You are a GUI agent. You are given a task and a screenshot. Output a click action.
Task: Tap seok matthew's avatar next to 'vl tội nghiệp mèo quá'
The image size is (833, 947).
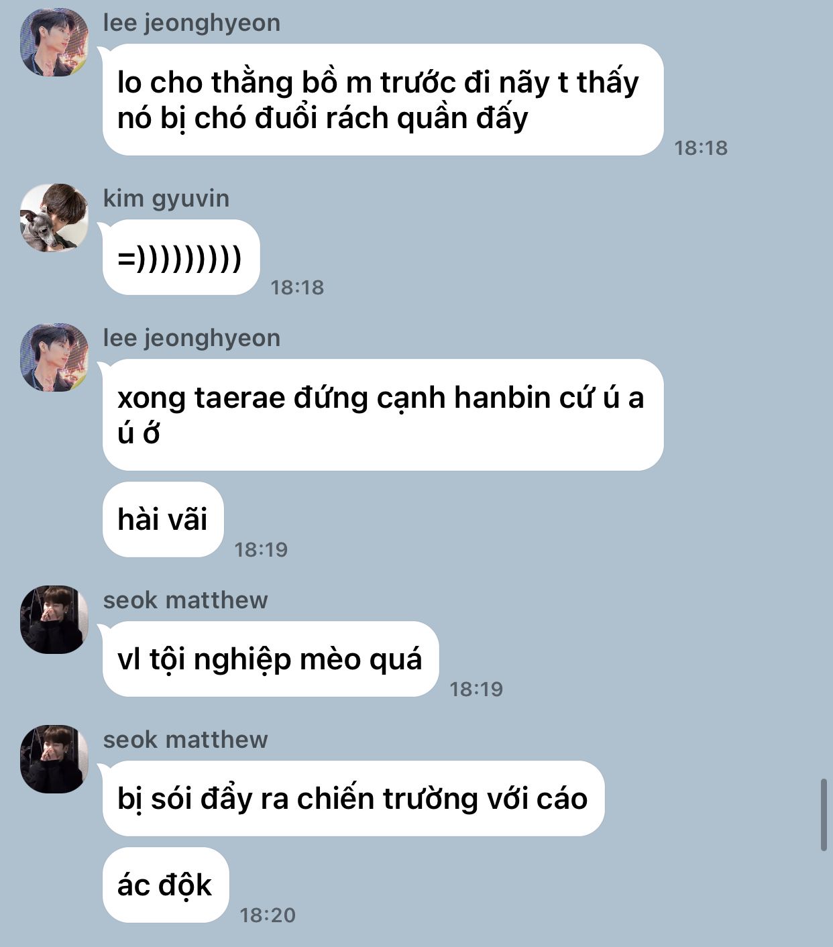tap(54, 619)
